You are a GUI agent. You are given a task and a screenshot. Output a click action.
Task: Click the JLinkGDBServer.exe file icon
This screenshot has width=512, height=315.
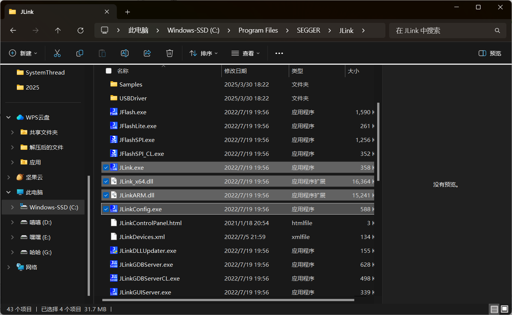(x=114, y=264)
